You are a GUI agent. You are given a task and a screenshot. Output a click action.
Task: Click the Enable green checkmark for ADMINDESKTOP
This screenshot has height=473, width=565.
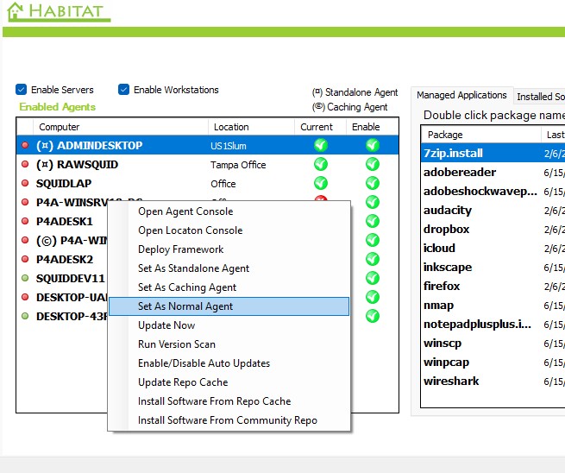pyautogui.click(x=373, y=145)
